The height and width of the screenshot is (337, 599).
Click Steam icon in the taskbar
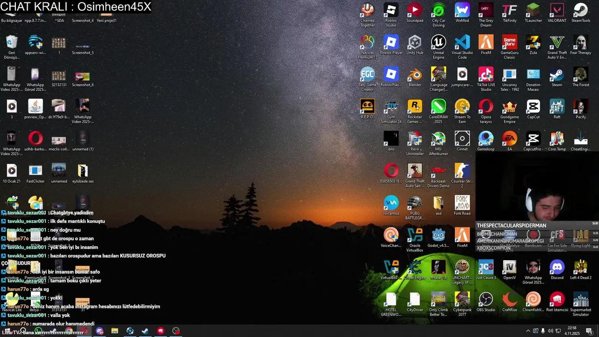pos(145,331)
